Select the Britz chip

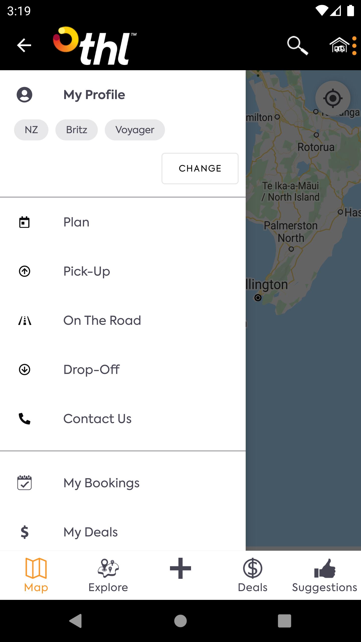click(76, 130)
